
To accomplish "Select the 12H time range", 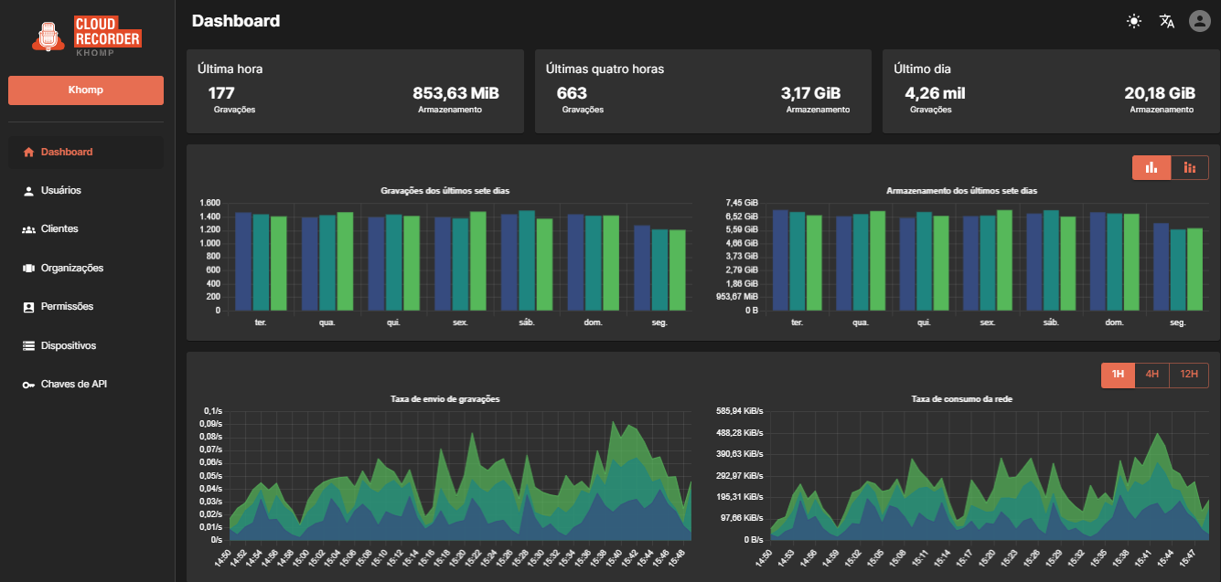I will [1188, 375].
